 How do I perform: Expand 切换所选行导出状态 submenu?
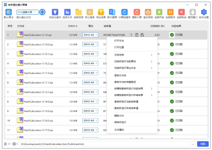pyautogui.click(x=132, y=68)
